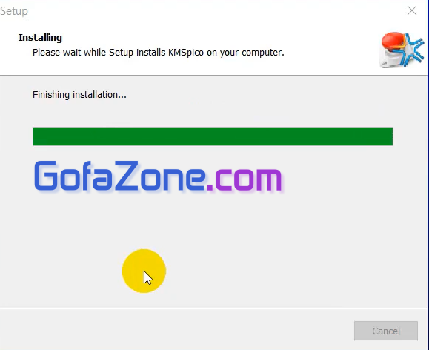This screenshot has height=350, width=429.
Task: Click the word KMSpico in the message
Action: (186, 53)
